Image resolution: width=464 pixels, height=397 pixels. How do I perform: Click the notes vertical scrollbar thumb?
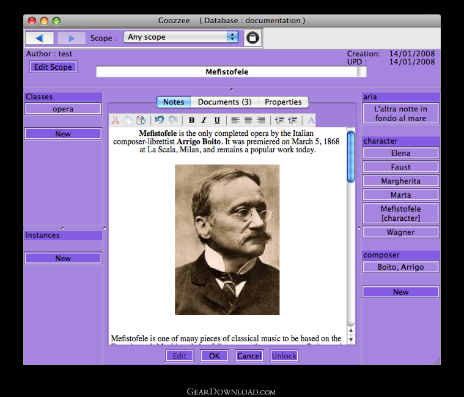[351, 157]
